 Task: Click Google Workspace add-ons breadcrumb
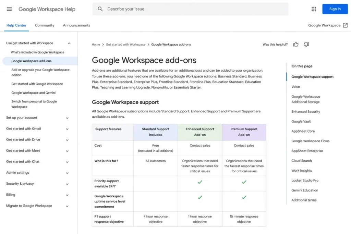[x=171, y=44]
